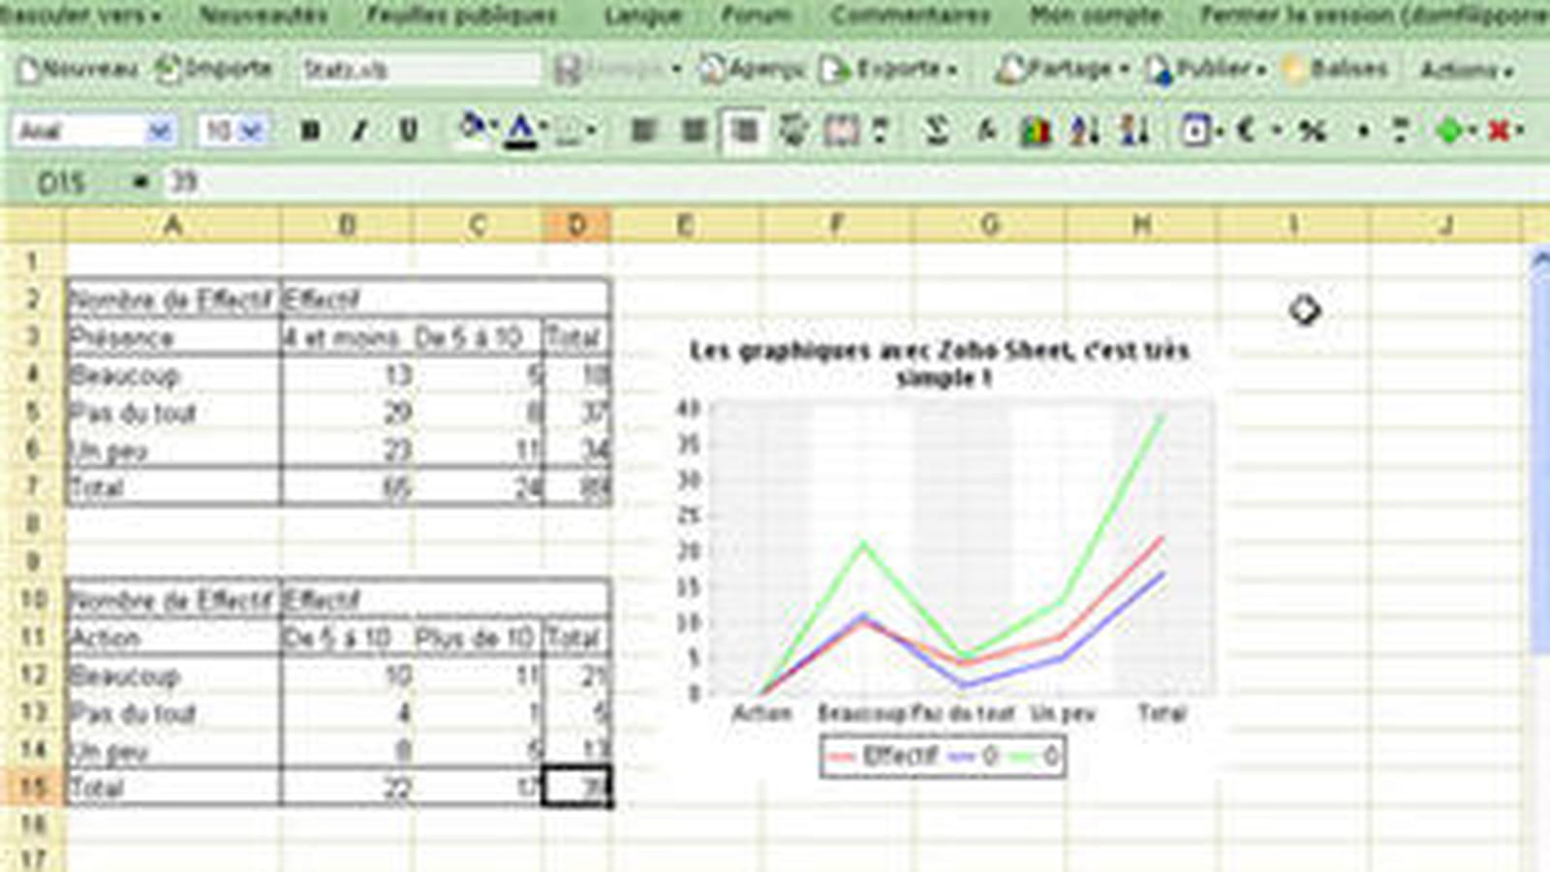1550x872 pixels.
Task: Click the AutoSum sigma icon
Action: pyautogui.click(x=936, y=130)
